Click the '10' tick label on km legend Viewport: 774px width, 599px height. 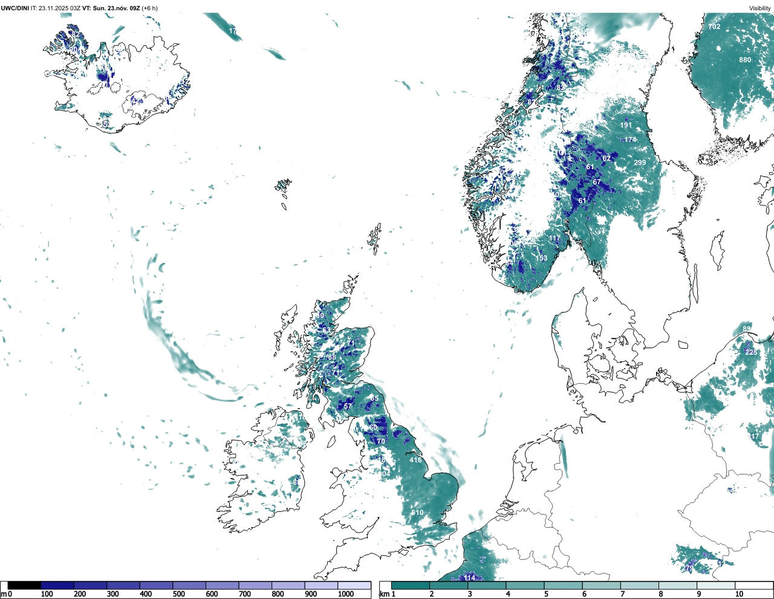[740, 594]
